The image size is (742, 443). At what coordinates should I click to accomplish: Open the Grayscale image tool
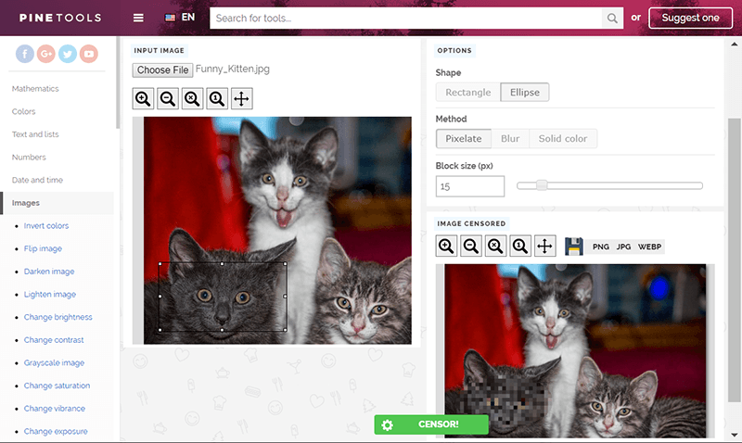click(54, 362)
